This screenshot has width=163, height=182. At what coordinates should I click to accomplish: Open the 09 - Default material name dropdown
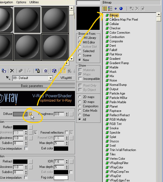50,78
